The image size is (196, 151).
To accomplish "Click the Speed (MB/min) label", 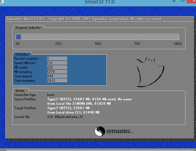I will (x=25, y=63).
